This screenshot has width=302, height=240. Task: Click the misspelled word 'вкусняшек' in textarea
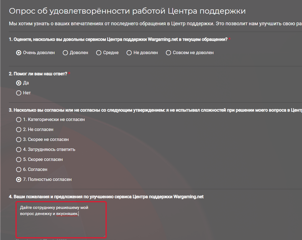[67, 214]
